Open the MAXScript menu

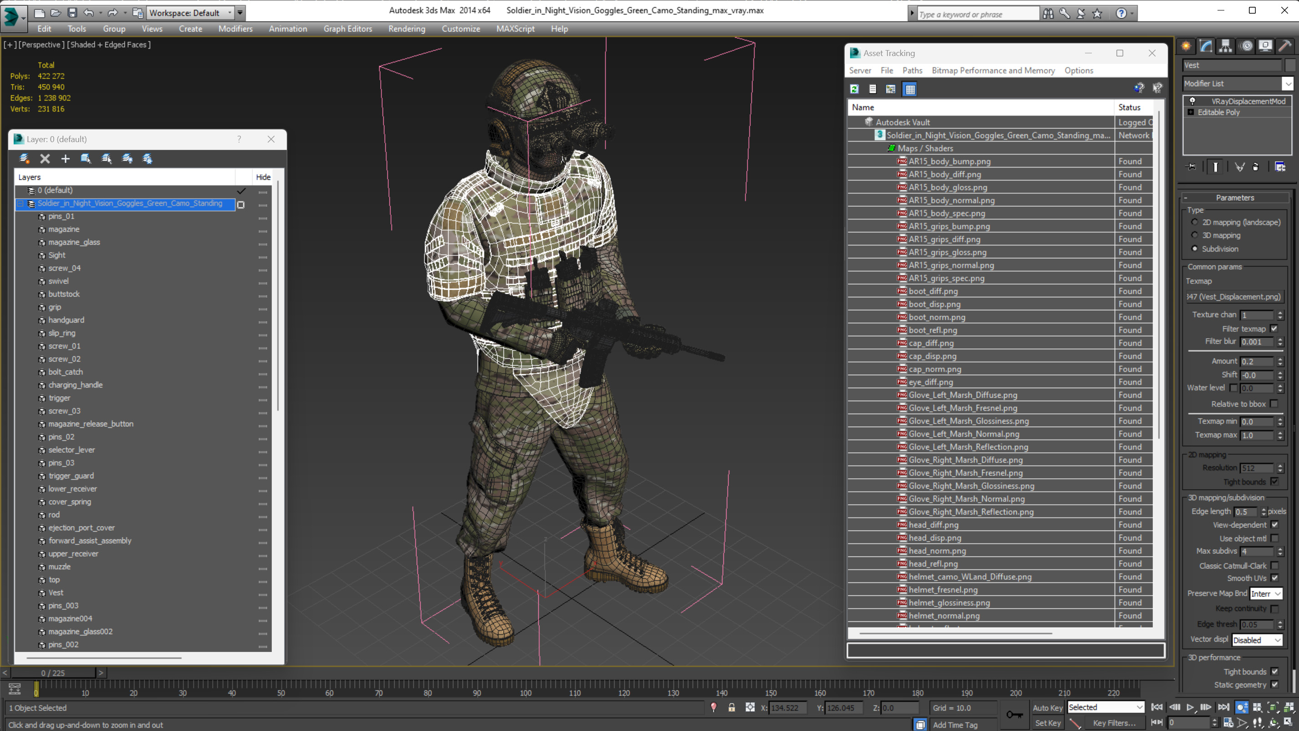(x=515, y=29)
